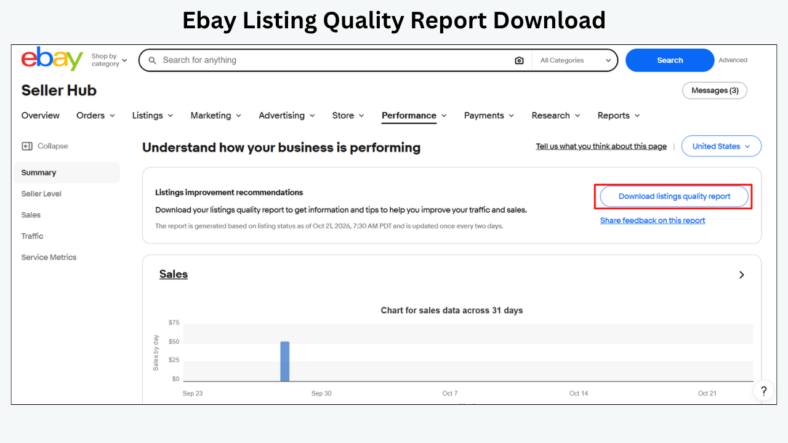Go to the Overview tab
The width and height of the screenshot is (788, 443).
point(41,116)
